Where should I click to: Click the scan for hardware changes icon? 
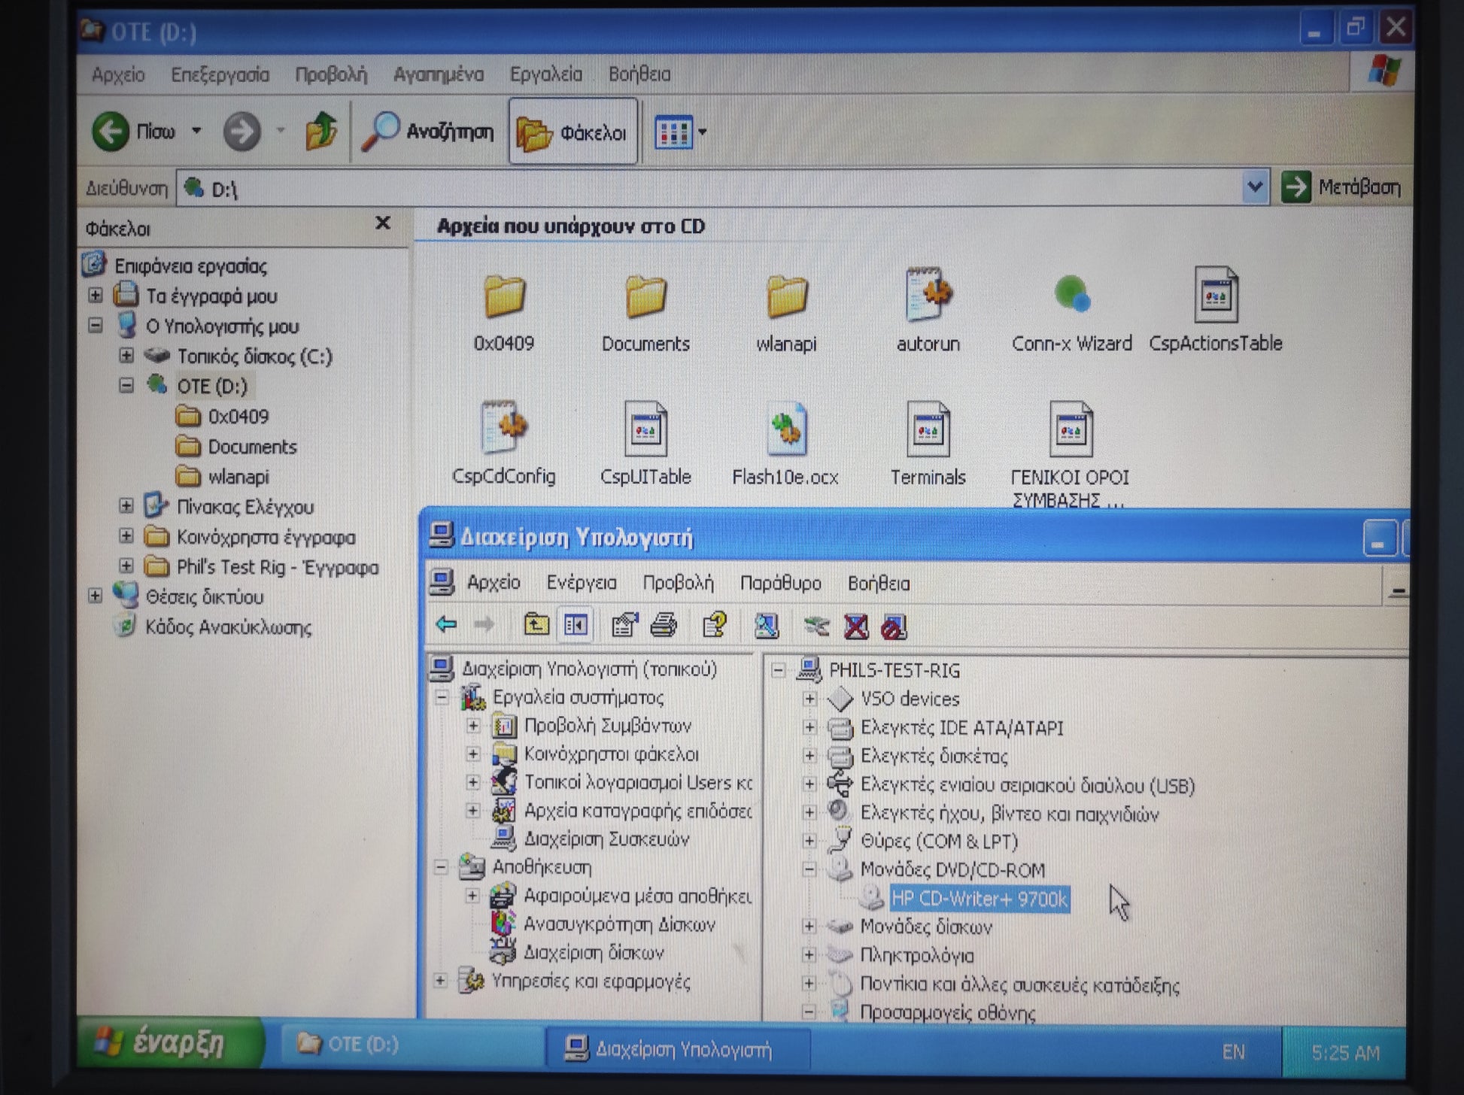tap(767, 625)
